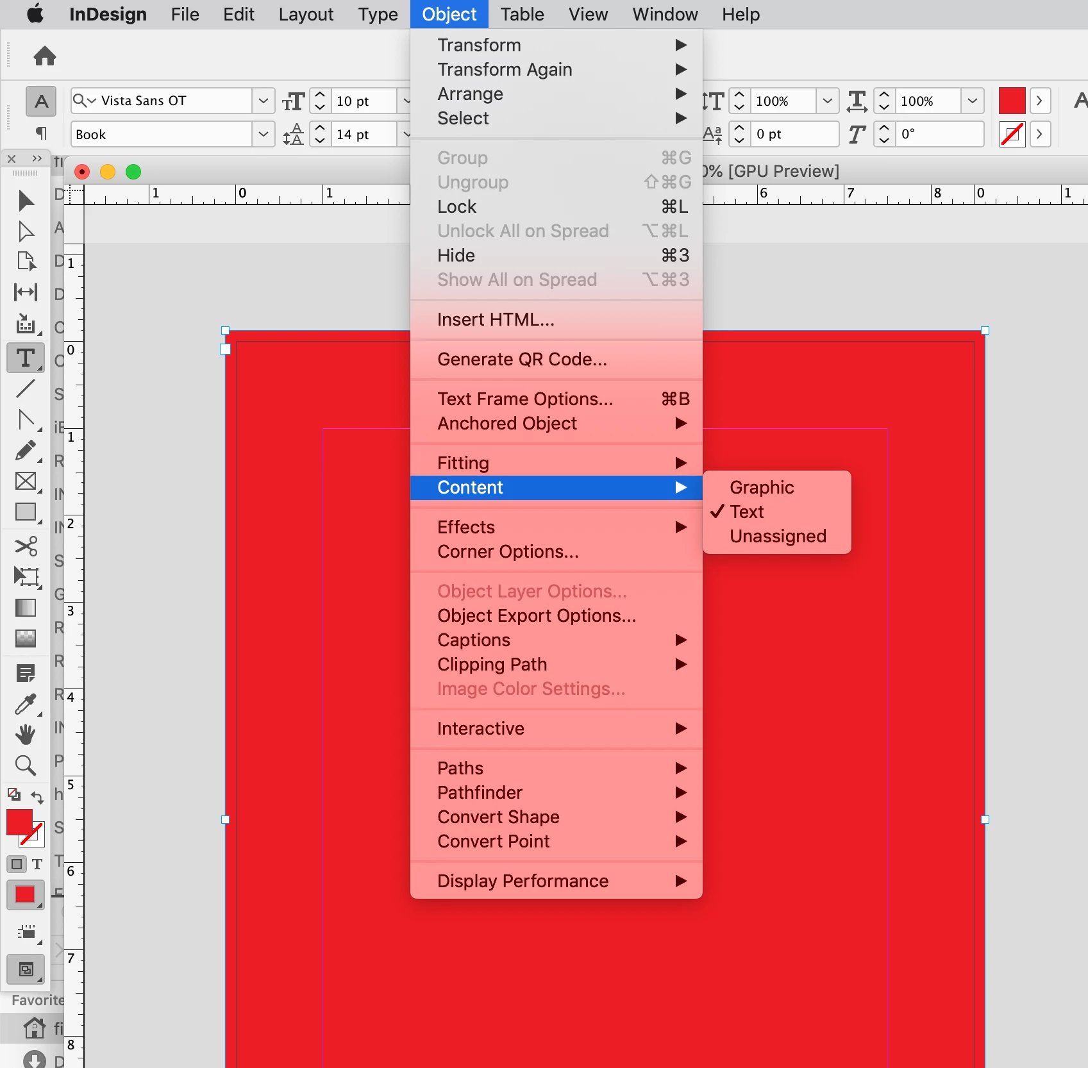Open the Apple menu
This screenshot has height=1068, width=1088.
pyautogui.click(x=36, y=14)
